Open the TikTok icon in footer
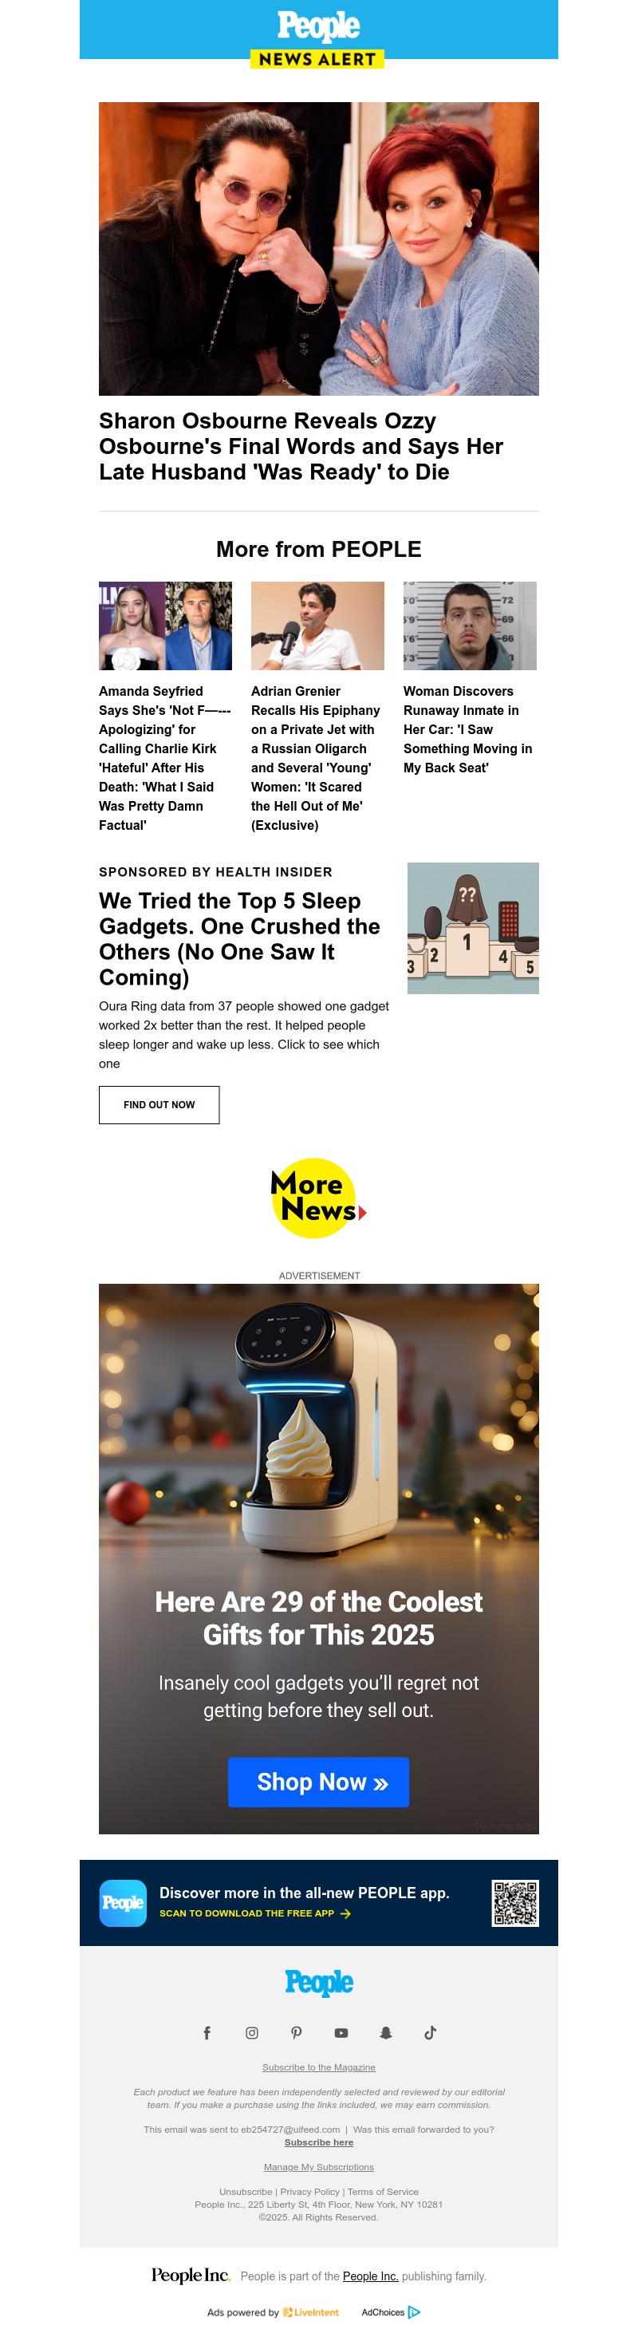Screen dimensions: 638x2341 point(430,2033)
